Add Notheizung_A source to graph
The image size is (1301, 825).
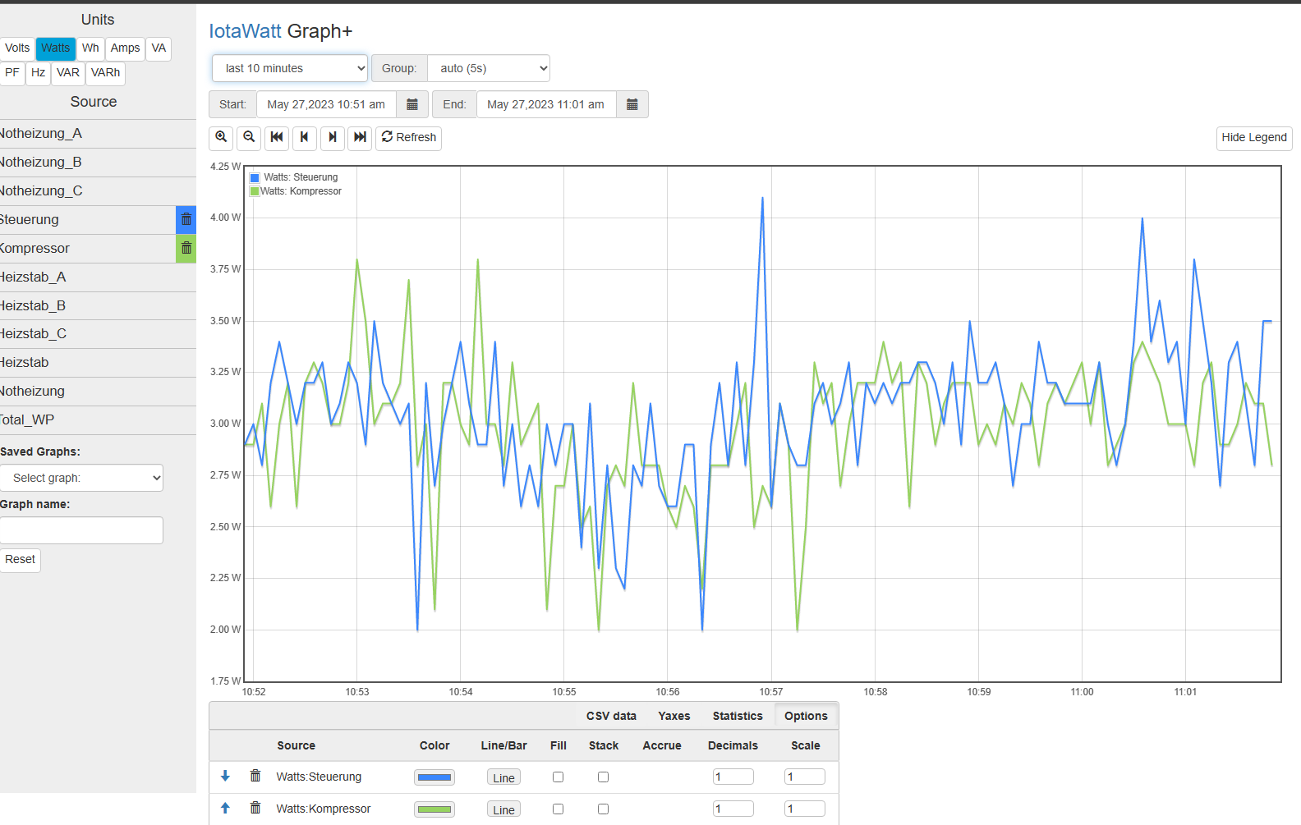tap(98, 134)
